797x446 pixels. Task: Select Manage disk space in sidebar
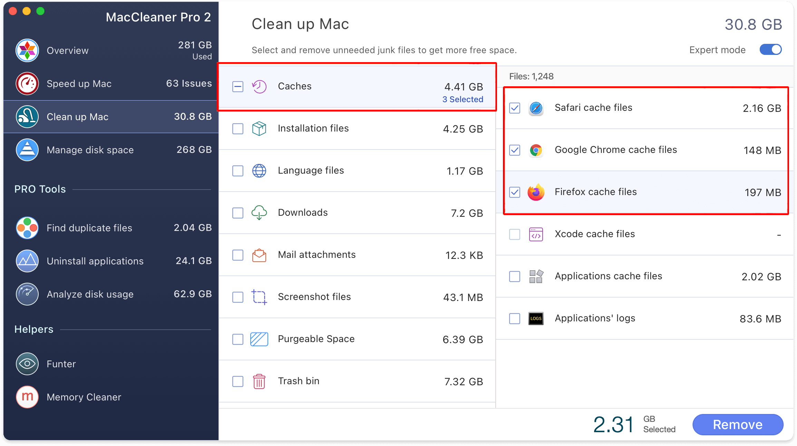tap(111, 150)
